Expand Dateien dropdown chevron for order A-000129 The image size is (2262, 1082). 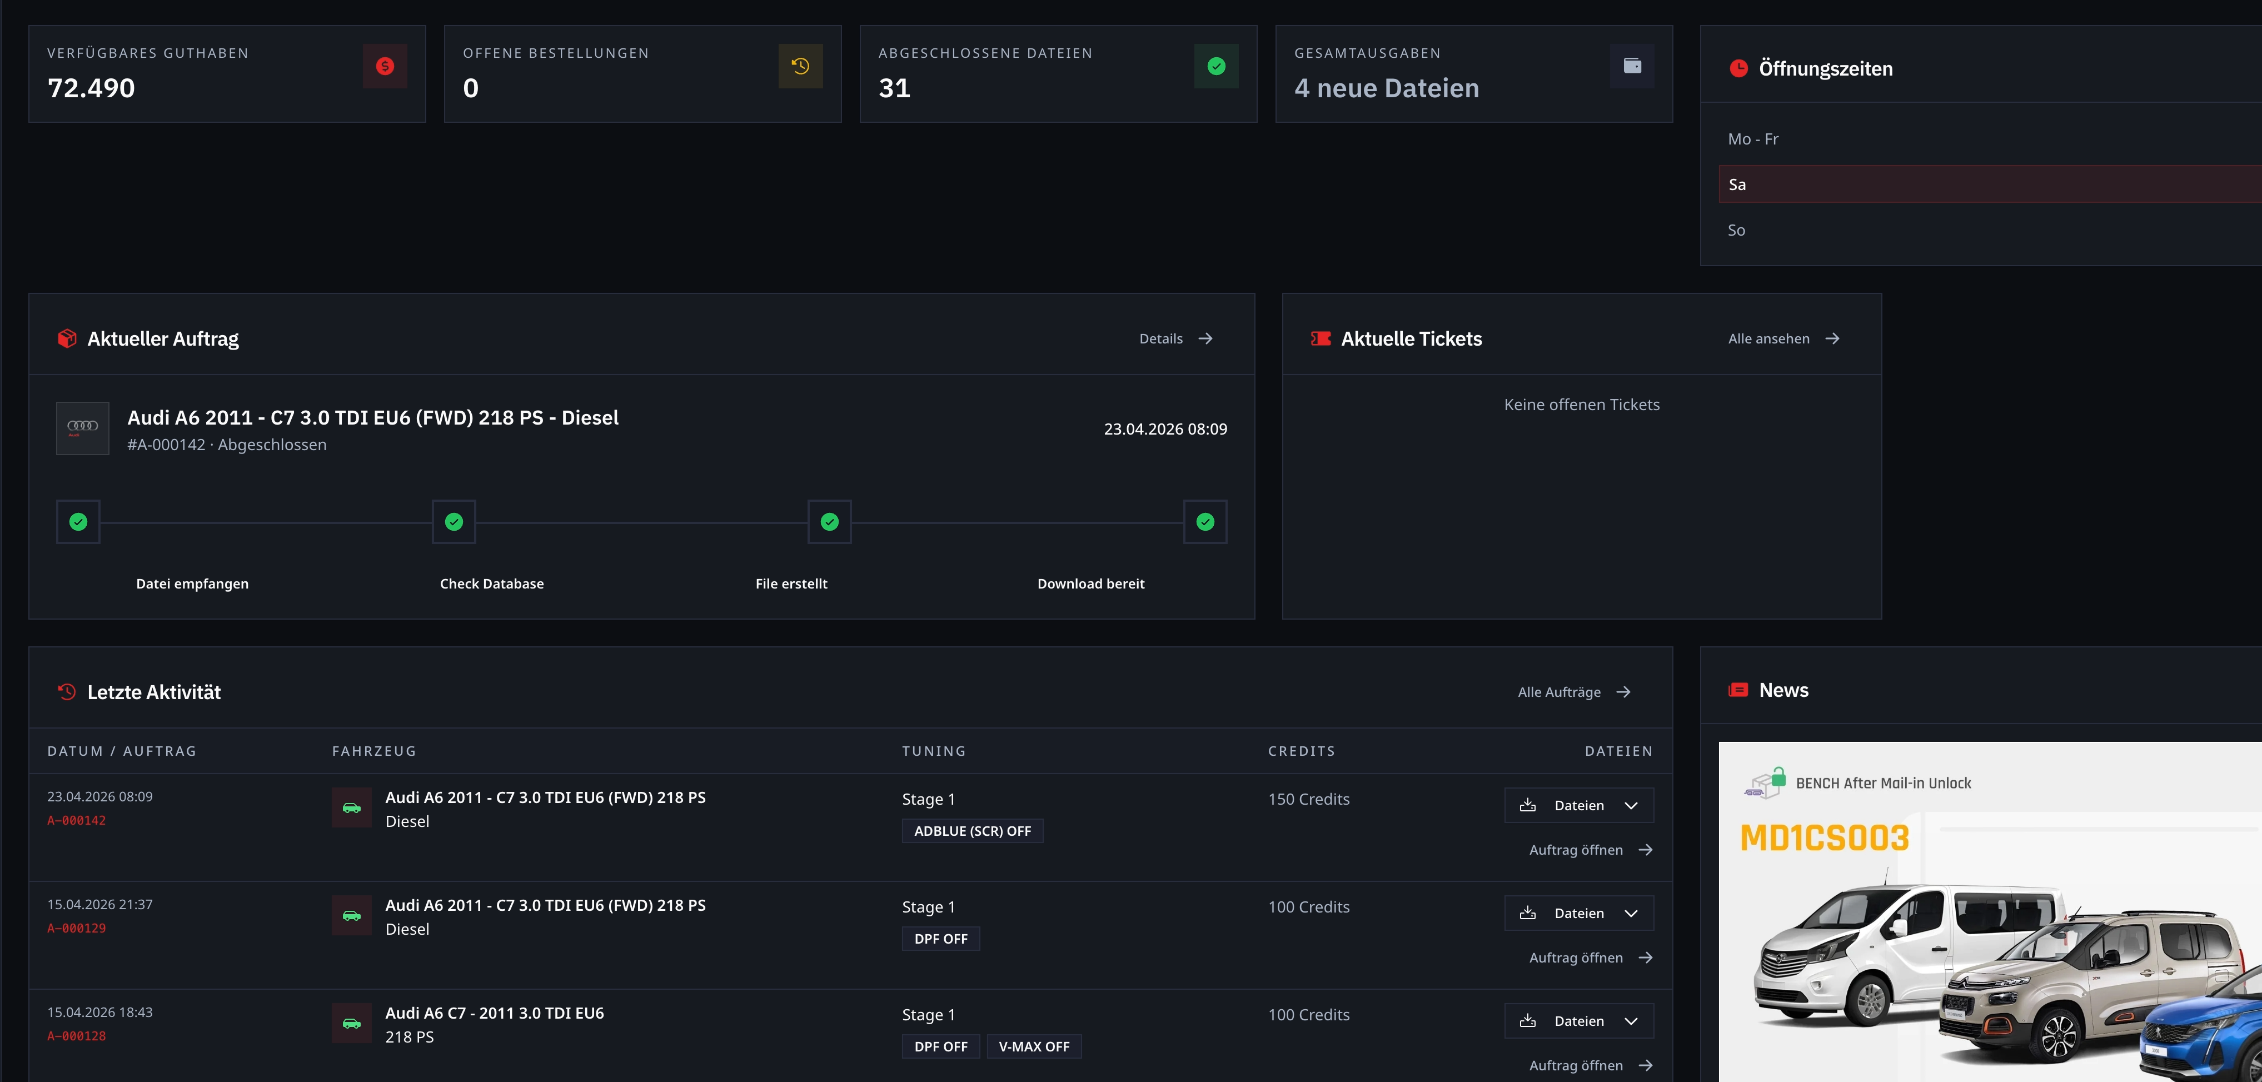(1631, 914)
